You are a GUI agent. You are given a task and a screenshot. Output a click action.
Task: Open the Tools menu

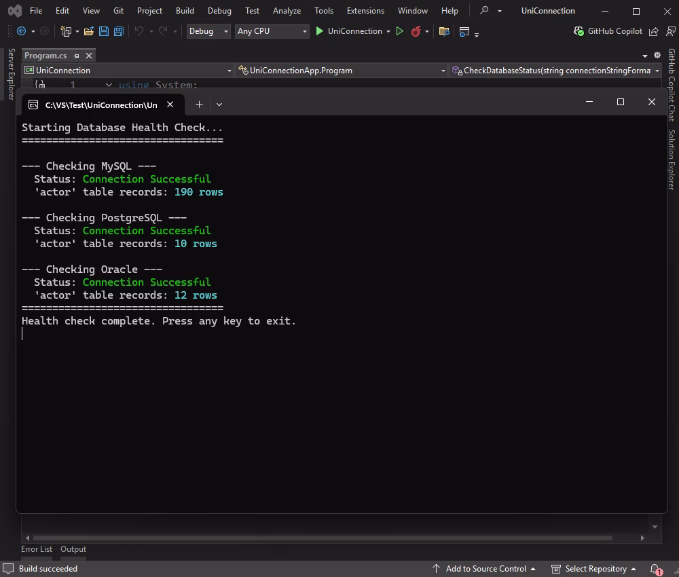(x=324, y=11)
